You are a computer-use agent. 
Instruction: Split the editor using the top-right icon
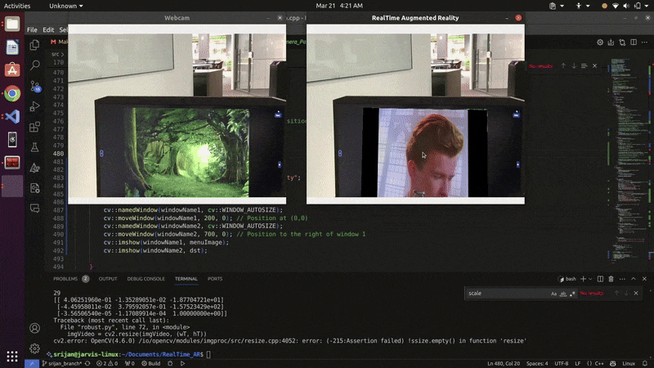(634, 43)
